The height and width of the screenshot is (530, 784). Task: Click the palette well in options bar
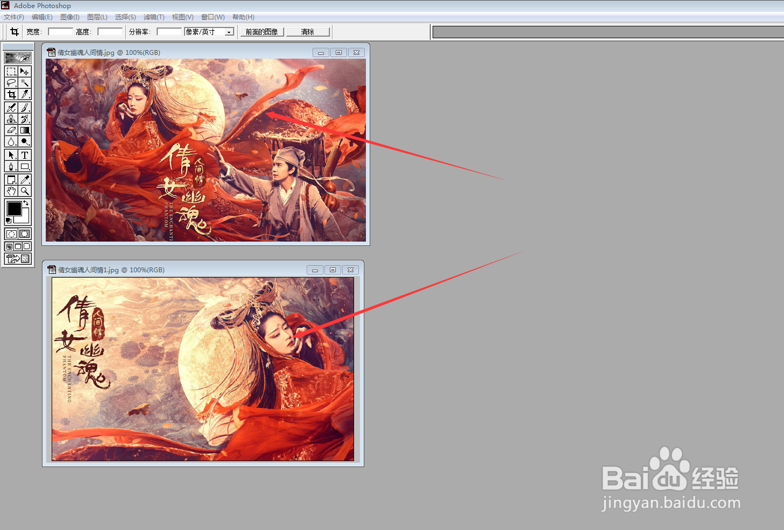[608, 32]
